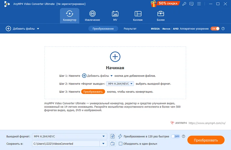Screen dimensions: 231x150
Task: Click the large plus circle to add files
Action: point(115,57)
